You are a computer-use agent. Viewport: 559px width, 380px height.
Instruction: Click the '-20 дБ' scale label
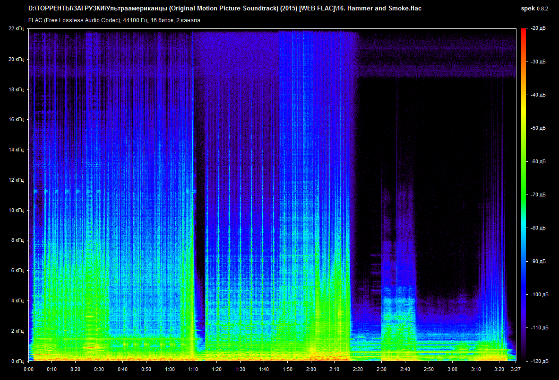pyautogui.click(x=538, y=28)
